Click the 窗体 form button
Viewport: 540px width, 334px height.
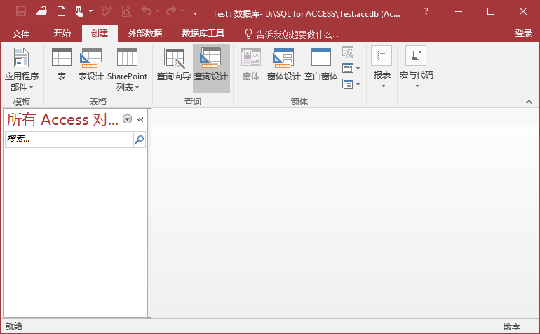point(251,65)
